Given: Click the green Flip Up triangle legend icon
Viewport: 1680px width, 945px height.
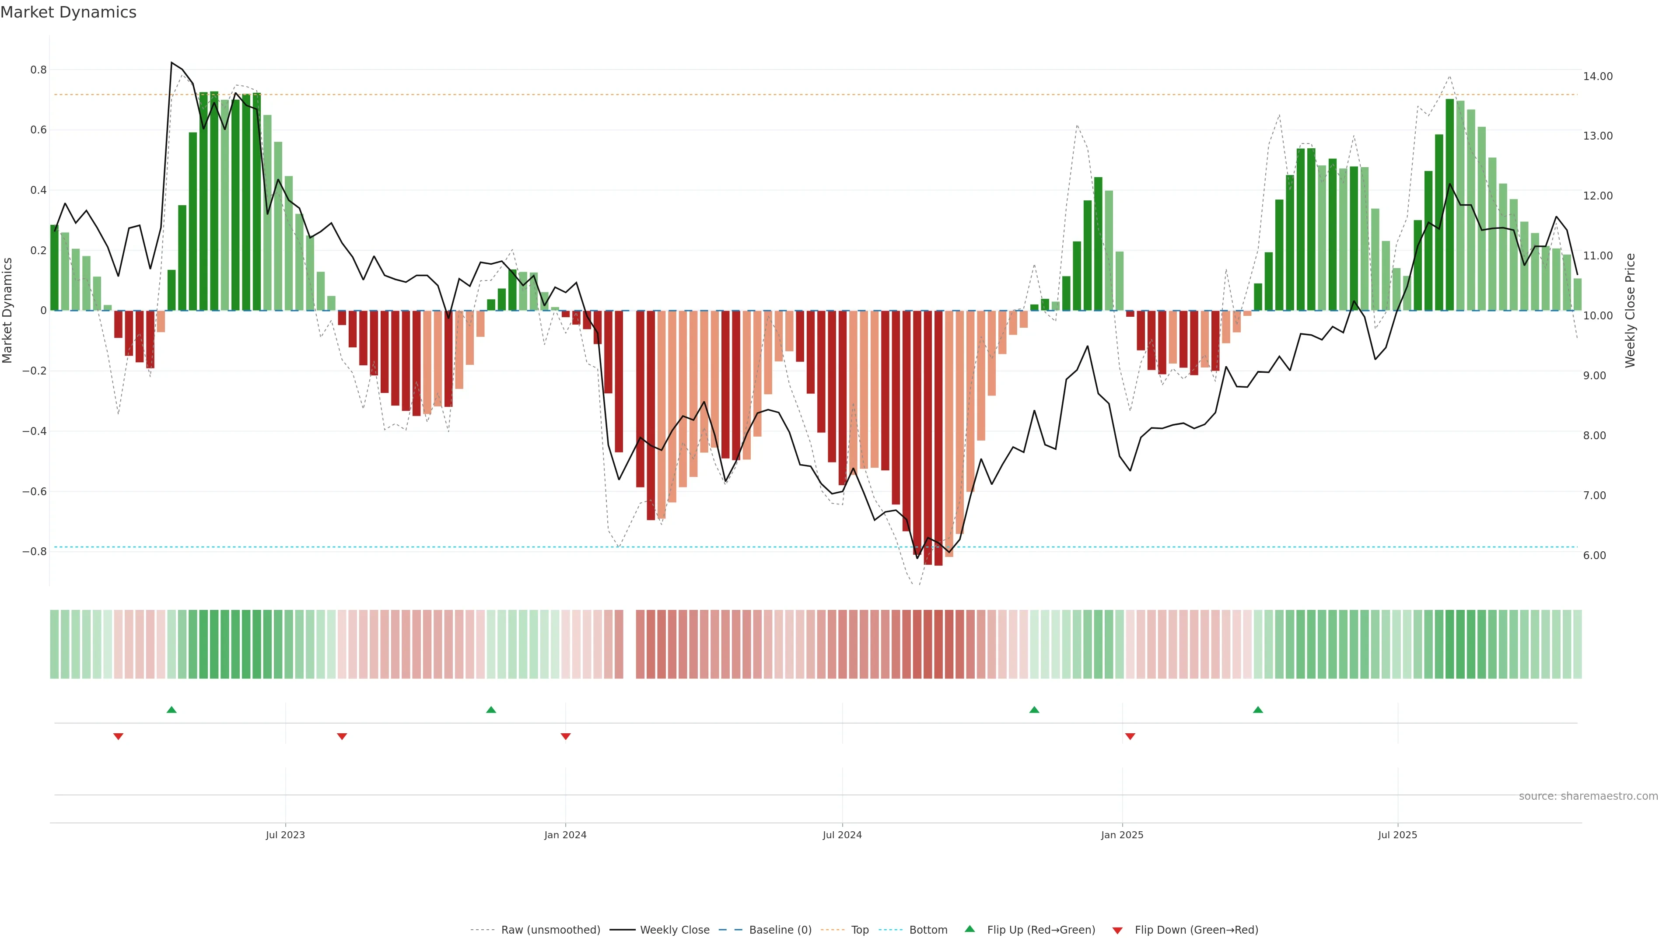Looking at the screenshot, I should [x=970, y=929].
